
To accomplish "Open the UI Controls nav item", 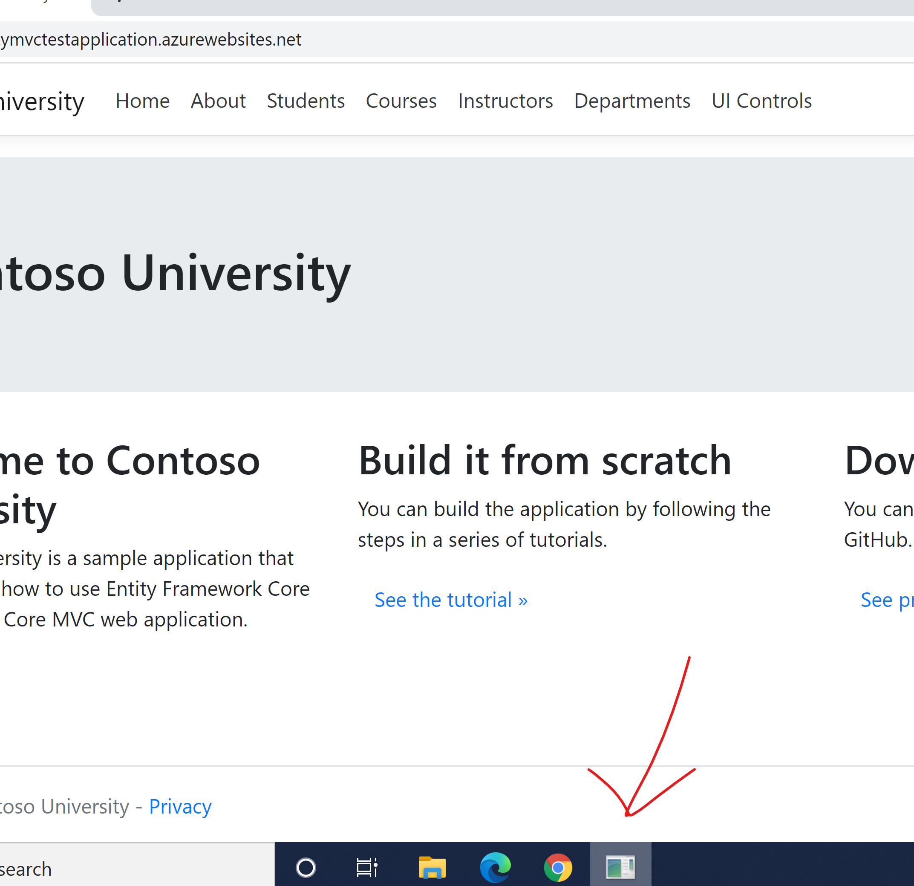I will (761, 101).
